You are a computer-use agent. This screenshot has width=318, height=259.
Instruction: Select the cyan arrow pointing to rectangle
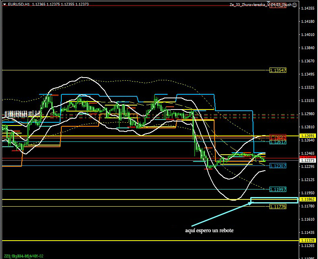[x=221, y=215]
